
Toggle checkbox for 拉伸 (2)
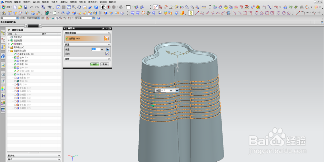click(x=15, y=61)
